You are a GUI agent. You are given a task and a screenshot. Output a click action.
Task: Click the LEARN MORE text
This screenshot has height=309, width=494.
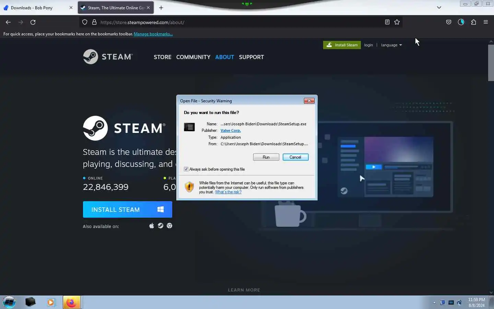(x=244, y=290)
